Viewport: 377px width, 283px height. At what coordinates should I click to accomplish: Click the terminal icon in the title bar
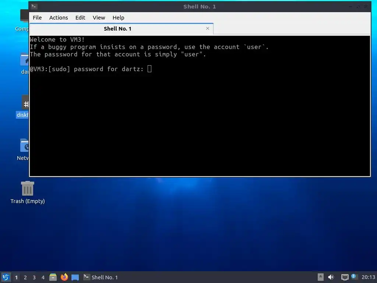(x=34, y=7)
